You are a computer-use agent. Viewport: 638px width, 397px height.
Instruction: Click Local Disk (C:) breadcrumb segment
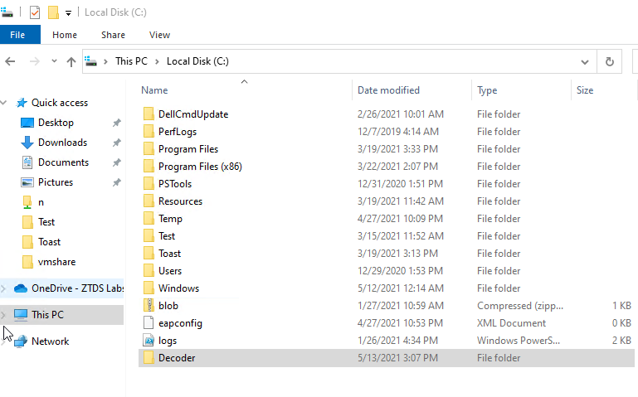(197, 61)
